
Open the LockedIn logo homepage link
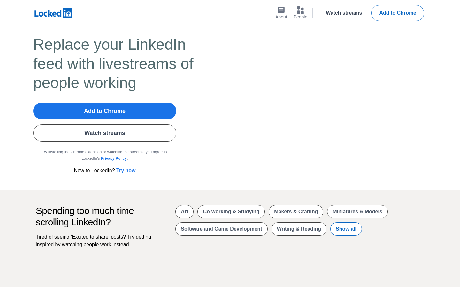tap(53, 13)
